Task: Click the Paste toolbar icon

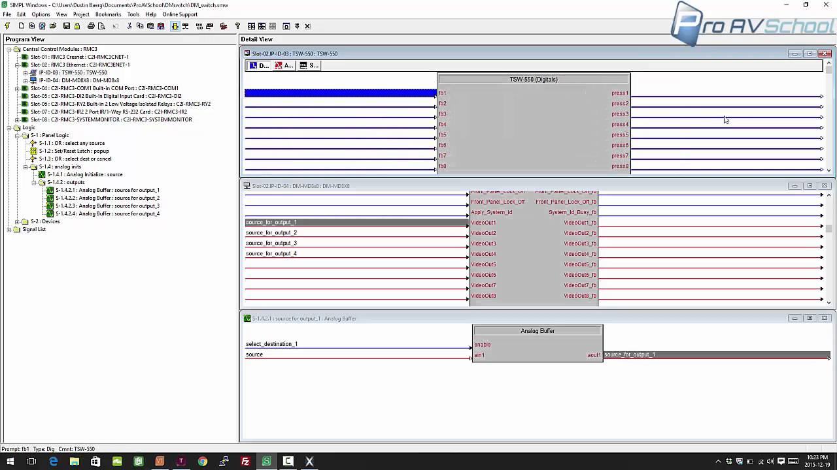Action: 150,26
